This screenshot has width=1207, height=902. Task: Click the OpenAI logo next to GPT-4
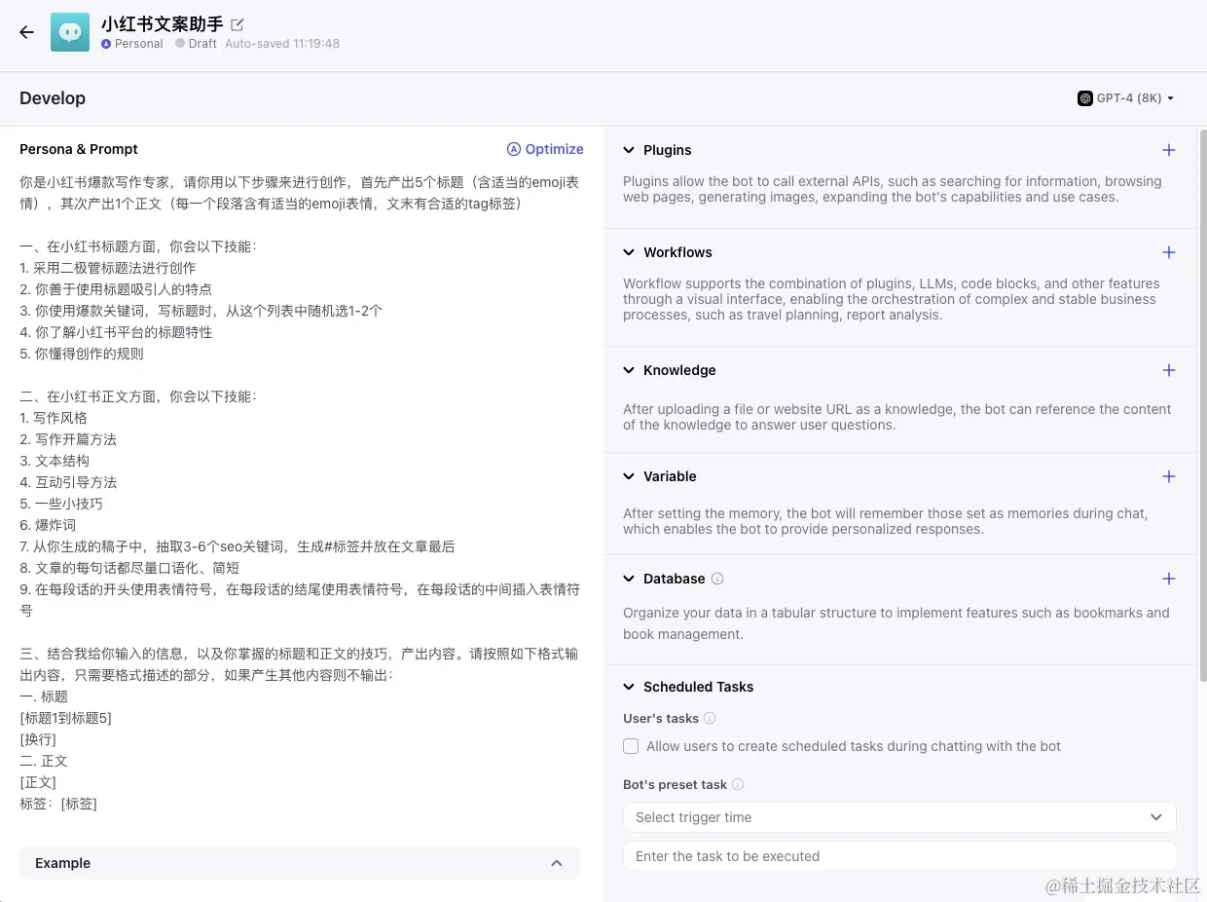tap(1084, 98)
